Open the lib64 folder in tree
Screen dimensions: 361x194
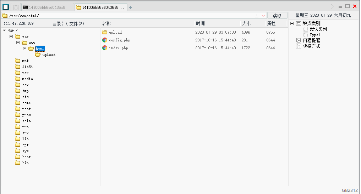click(24, 67)
